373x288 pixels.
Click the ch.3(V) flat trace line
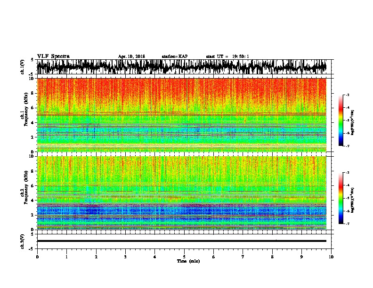181,241
